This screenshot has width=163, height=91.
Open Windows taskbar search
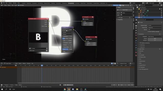(x=6, y=89)
